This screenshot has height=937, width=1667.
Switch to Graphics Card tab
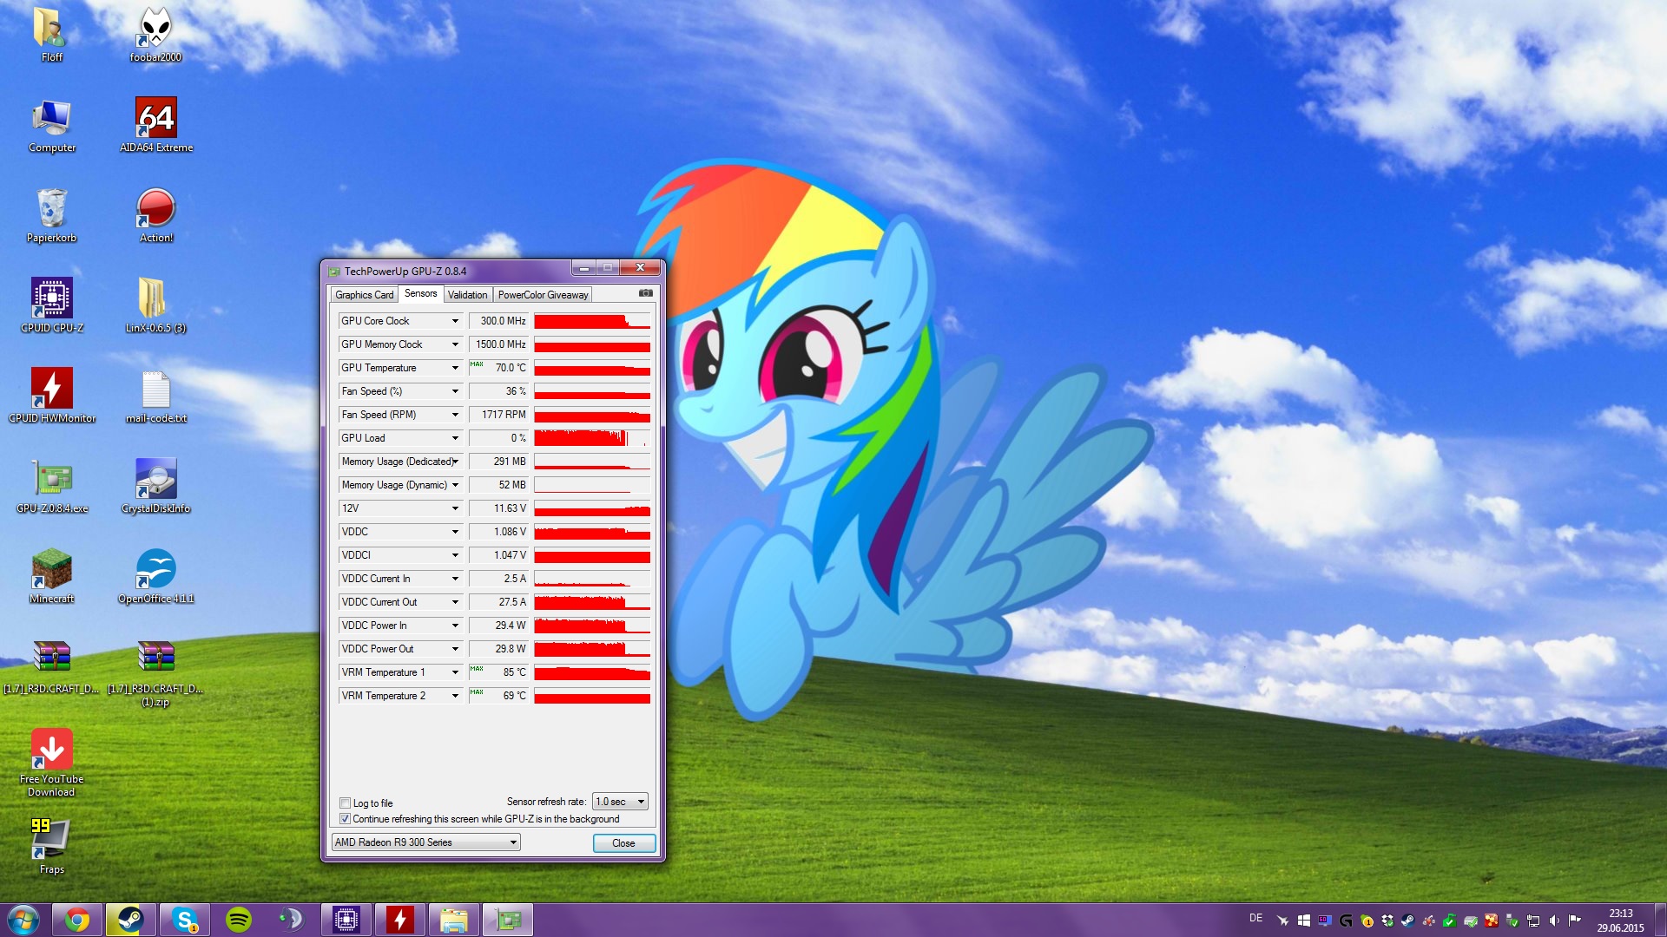364,295
